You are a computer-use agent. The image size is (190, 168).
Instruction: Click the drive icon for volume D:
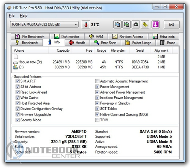(16, 62)
